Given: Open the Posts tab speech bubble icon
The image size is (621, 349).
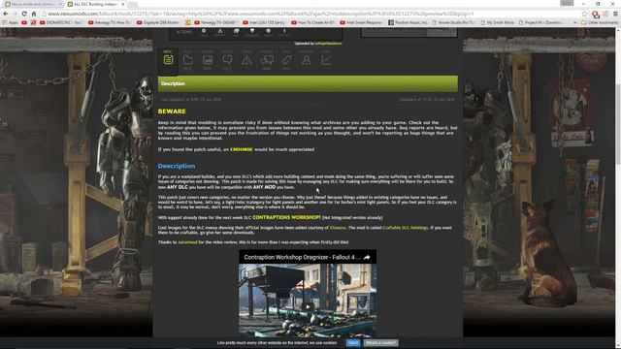Looking at the screenshot, I should (227, 60).
